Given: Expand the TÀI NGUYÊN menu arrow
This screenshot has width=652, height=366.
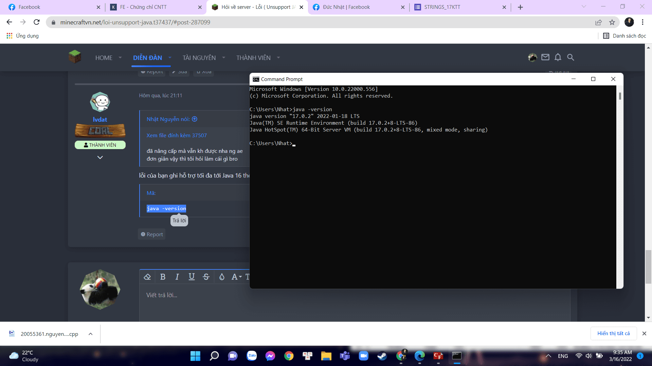Looking at the screenshot, I should pyautogui.click(x=224, y=58).
